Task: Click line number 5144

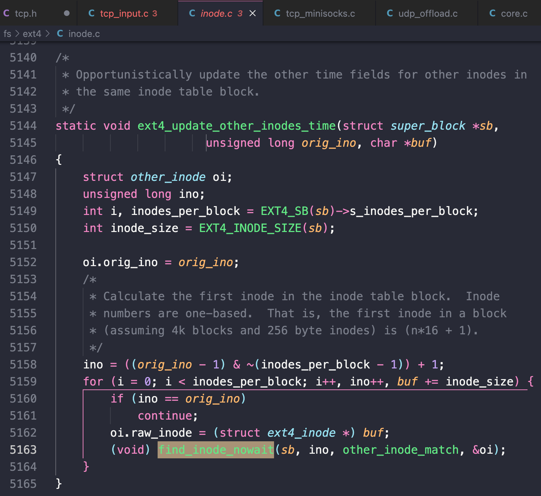Action: pos(23,126)
